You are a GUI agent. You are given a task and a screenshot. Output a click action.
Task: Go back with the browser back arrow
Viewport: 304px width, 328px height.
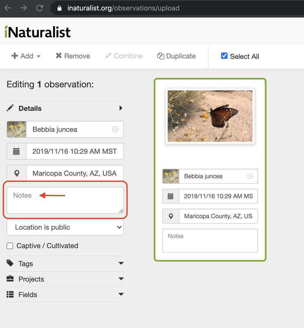pos(7,8)
